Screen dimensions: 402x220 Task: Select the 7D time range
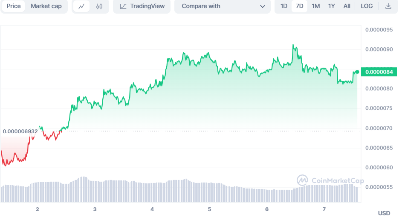coord(299,6)
